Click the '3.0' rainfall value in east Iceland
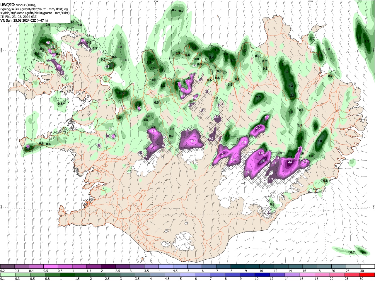The width and height of the screenshot is (375, 281). (320, 141)
